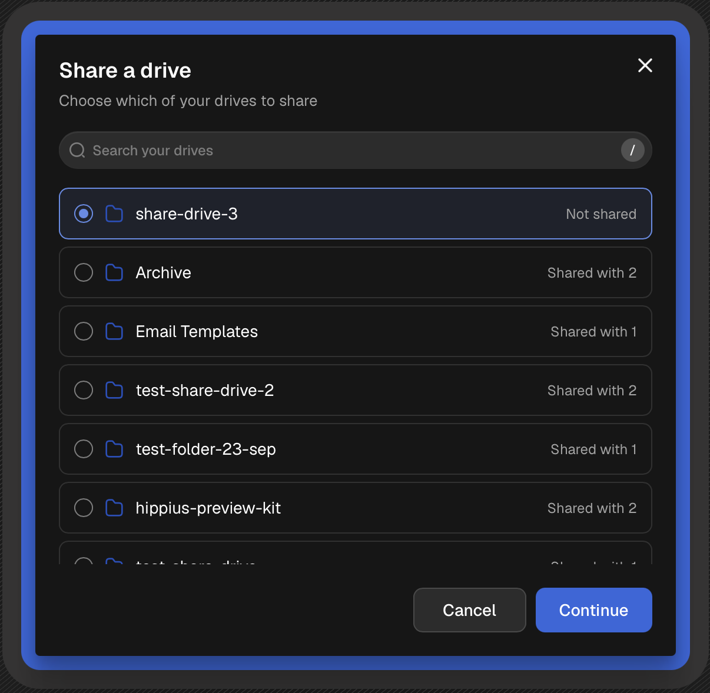Select the test-folder-23-sep radio button
The width and height of the screenshot is (710, 693).
tap(84, 449)
